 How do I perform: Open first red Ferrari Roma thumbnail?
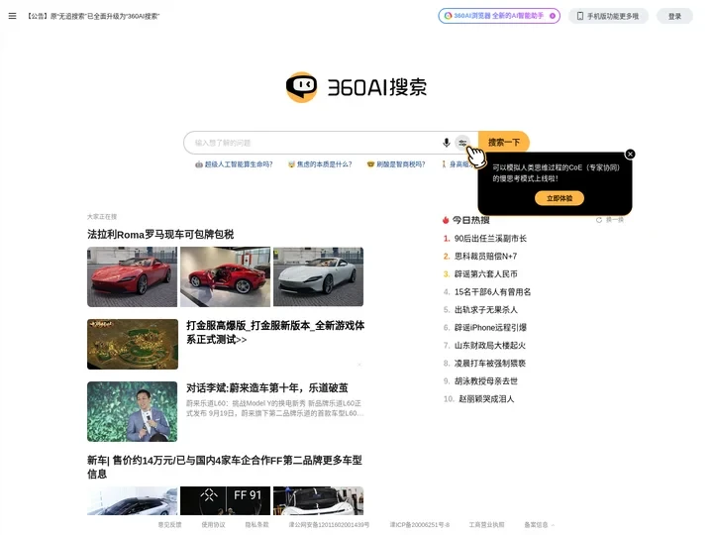[133, 276]
